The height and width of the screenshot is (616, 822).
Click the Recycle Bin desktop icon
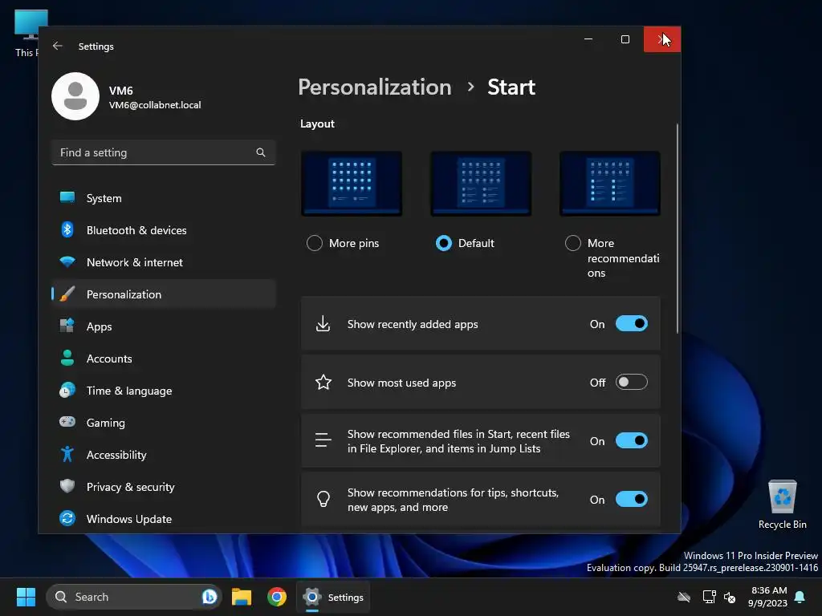pyautogui.click(x=782, y=505)
